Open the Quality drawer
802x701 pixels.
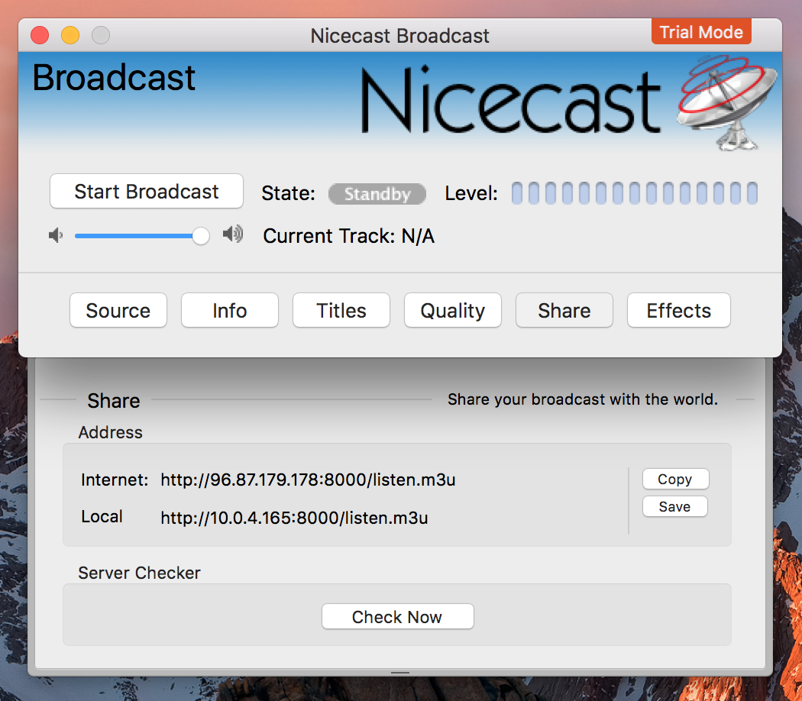tap(453, 310)
